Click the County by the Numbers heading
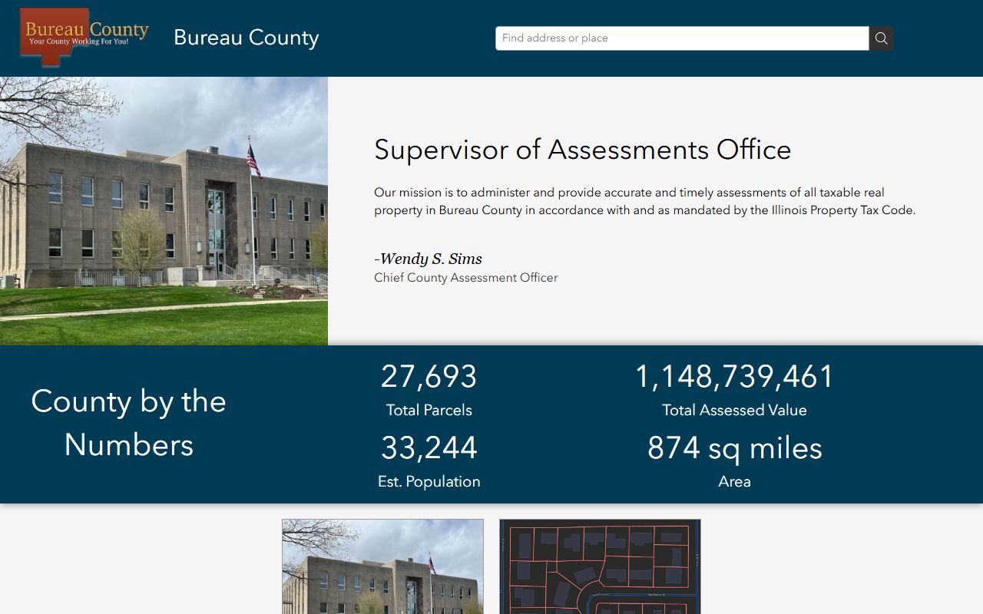 129,423
